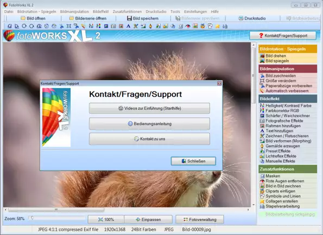Click the picture-in-picture toolbar icon

195,26
